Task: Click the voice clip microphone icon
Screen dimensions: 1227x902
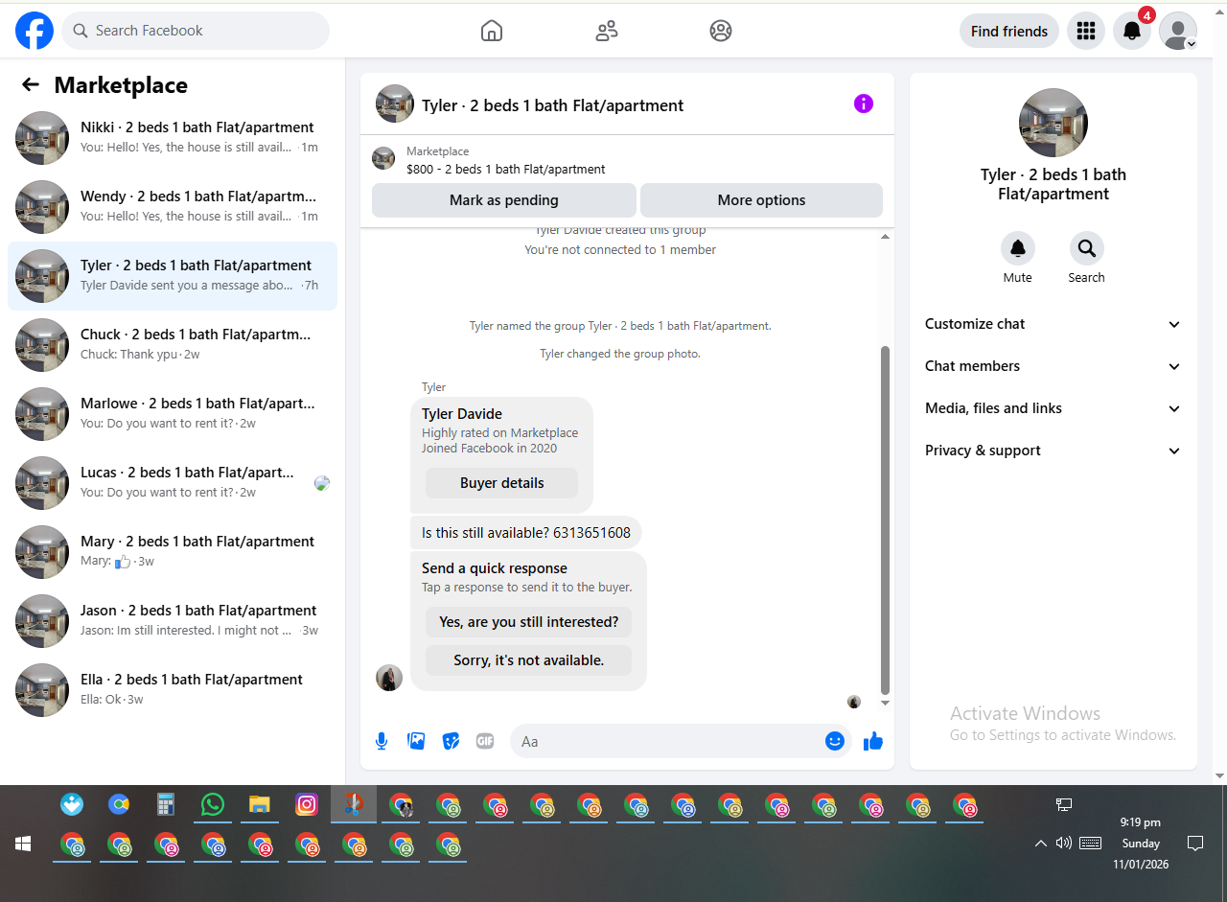Action: pyautogui.click(x=382, y=741)
